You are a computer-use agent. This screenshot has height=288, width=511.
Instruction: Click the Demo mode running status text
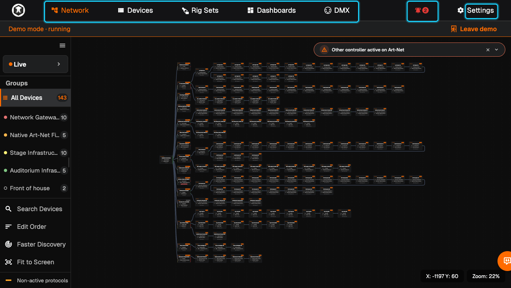[39, 29]
